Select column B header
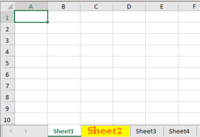 64,6
